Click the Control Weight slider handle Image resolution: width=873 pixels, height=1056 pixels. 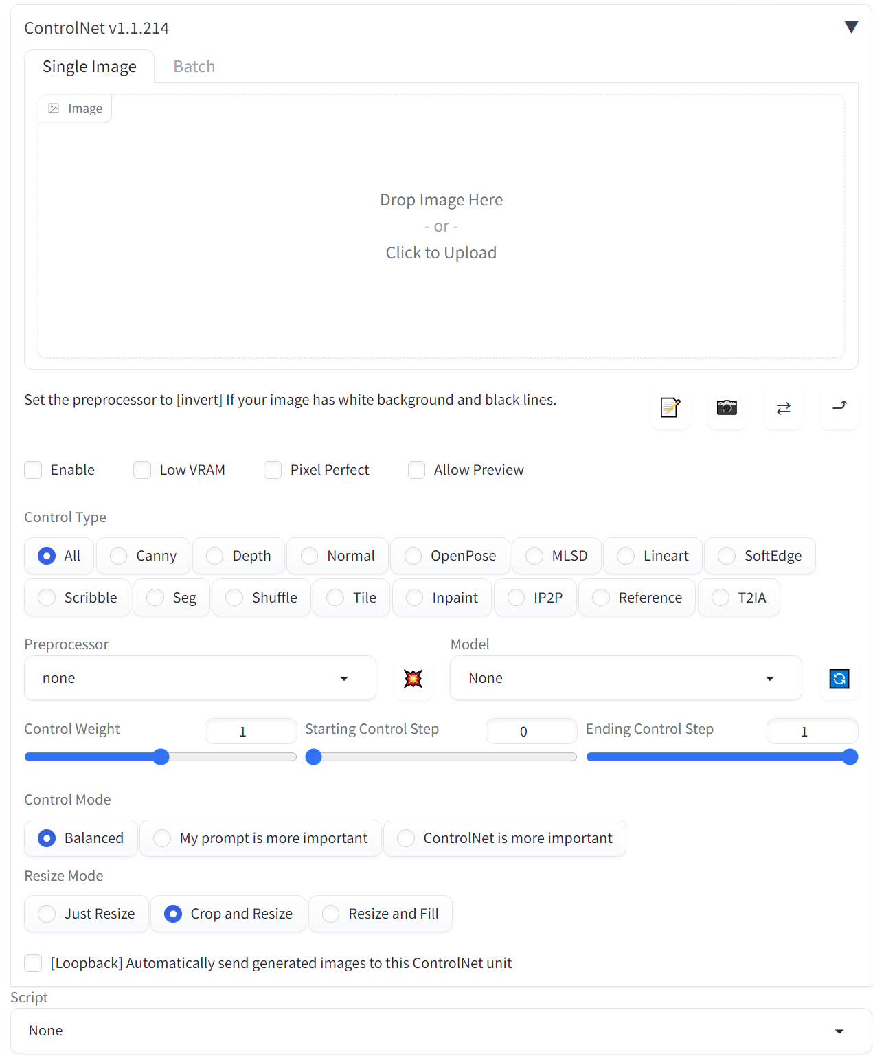coord(161,757)
